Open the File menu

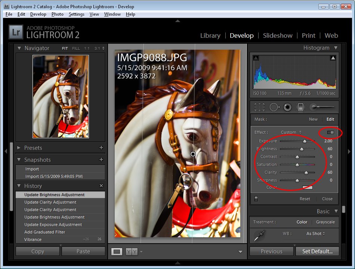(x=9, y=14)
